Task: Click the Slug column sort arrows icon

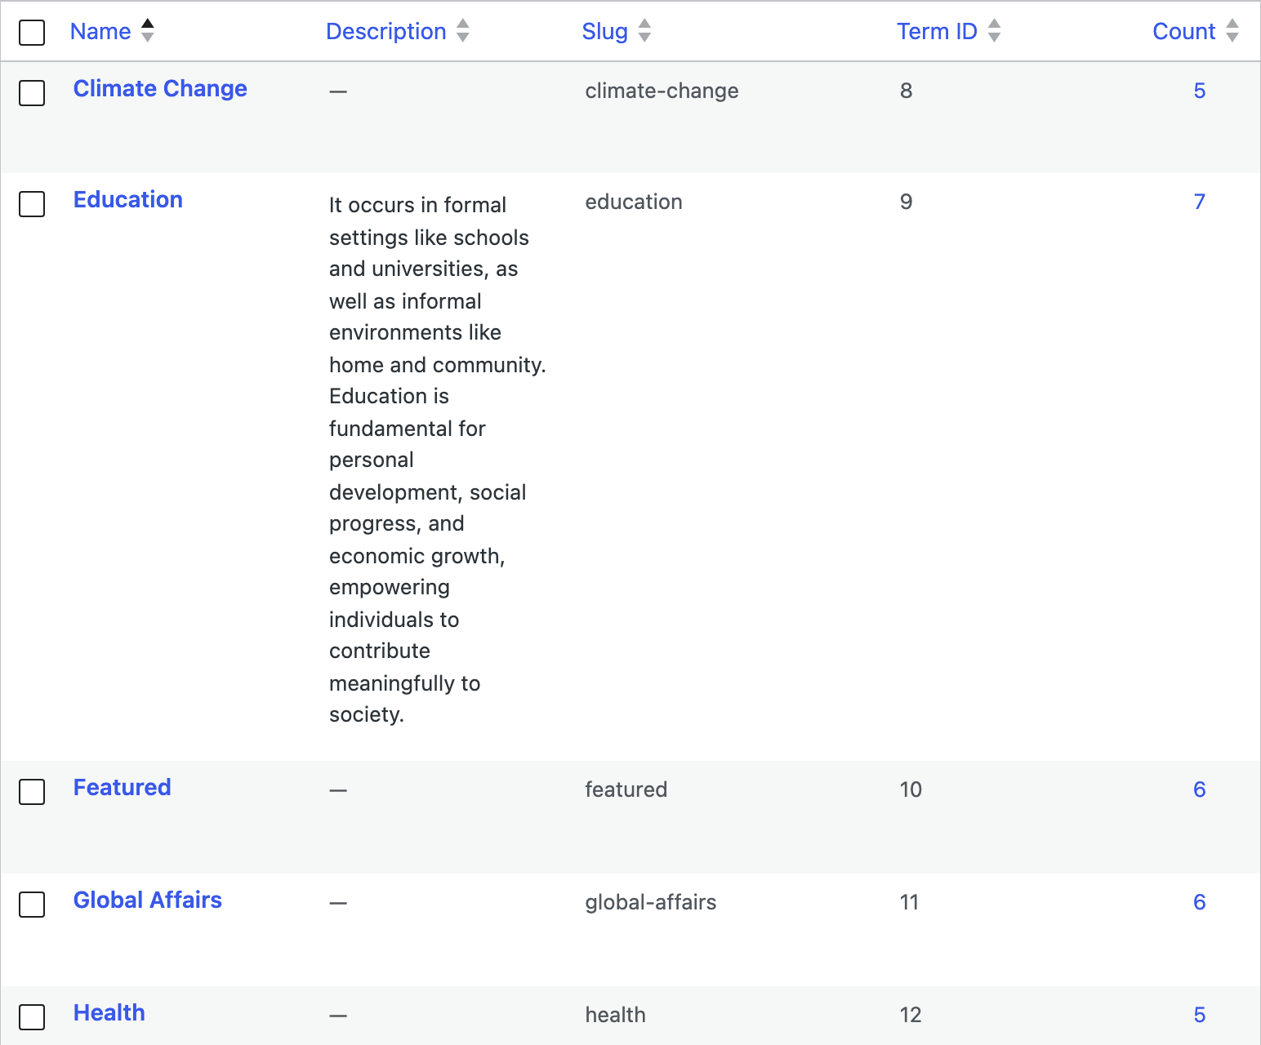Action: click(644, 31)
